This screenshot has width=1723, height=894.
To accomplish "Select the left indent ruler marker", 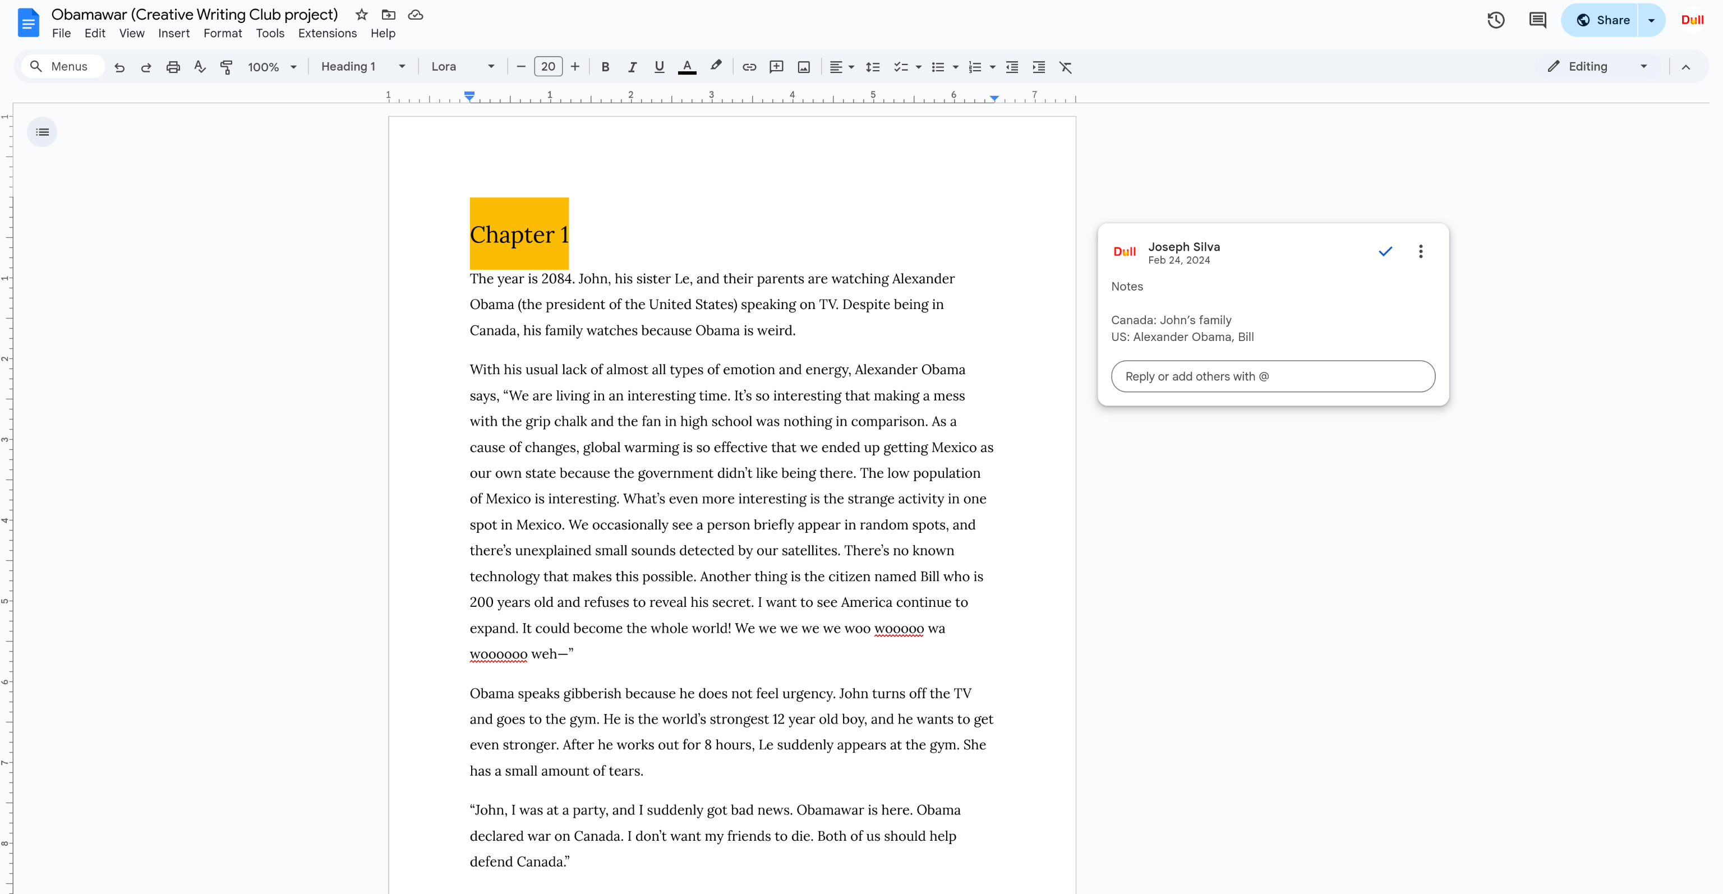I will click(x=469, y=96).
